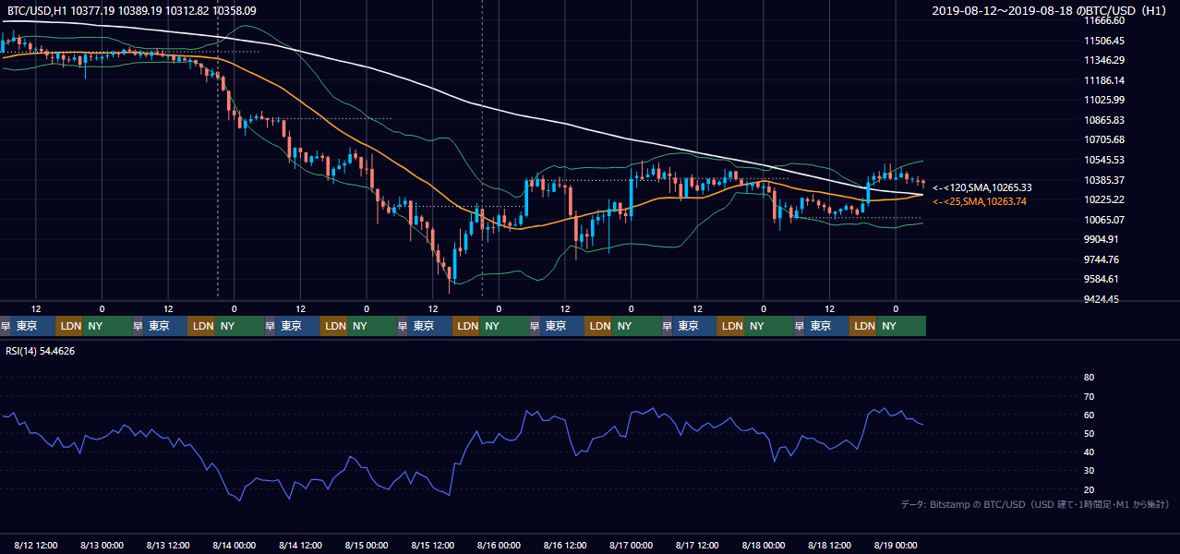This screenshot has width=1180, height=554.
Task: Click RSI scale value 60
Action: pos(1089,415)
